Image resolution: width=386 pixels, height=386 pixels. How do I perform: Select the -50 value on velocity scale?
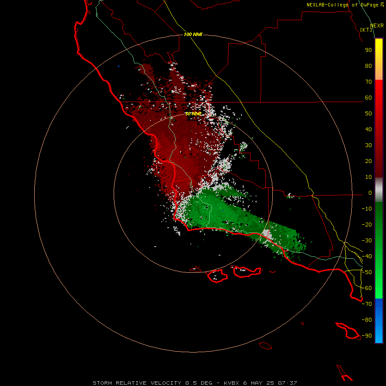coord(367,272)
